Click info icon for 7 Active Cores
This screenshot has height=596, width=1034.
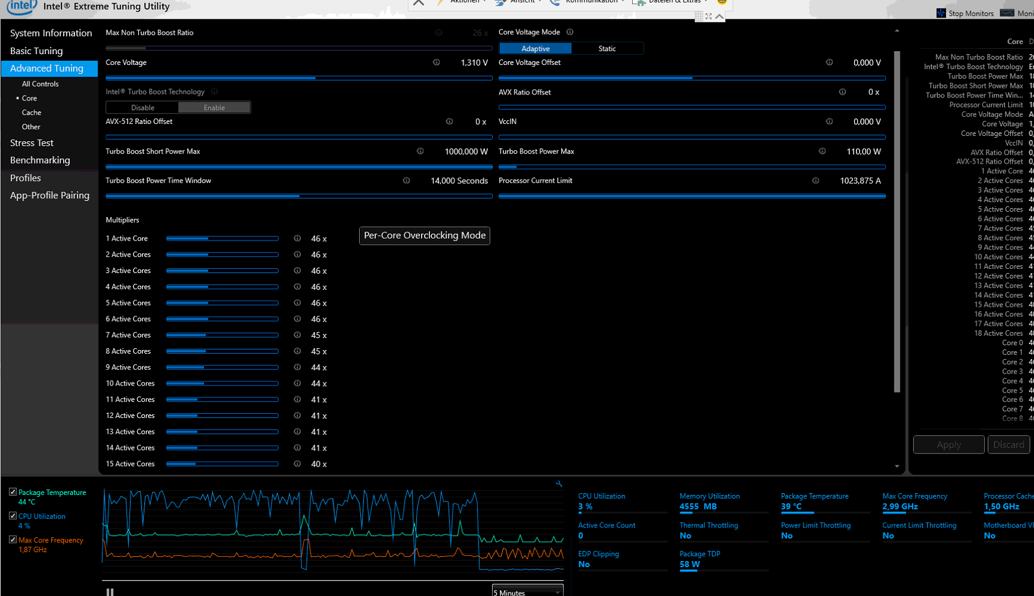click(x=297, y=335)
